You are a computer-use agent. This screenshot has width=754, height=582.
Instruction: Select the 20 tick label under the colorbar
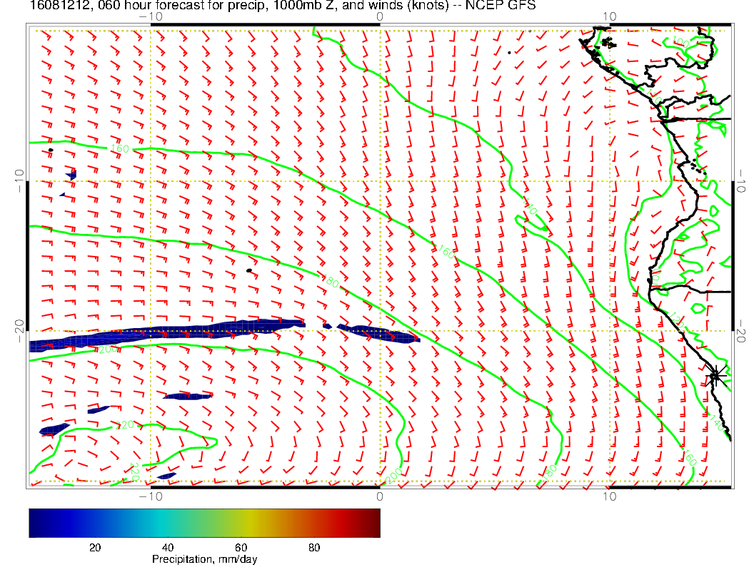[x=94, y=548]
